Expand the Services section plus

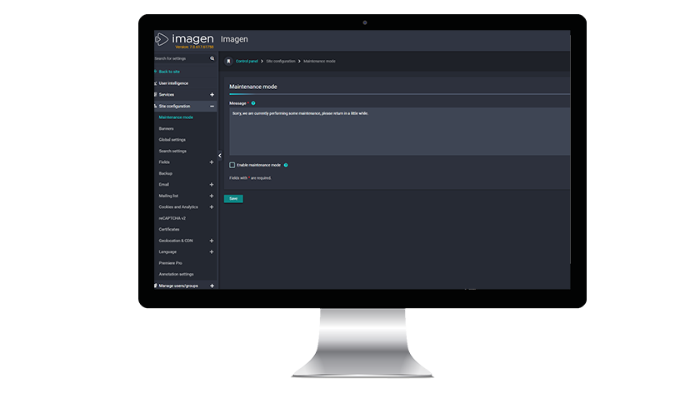click(x=212, y=95)
